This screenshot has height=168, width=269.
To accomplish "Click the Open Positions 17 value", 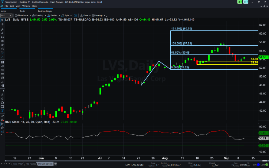I will pos(157,165).
